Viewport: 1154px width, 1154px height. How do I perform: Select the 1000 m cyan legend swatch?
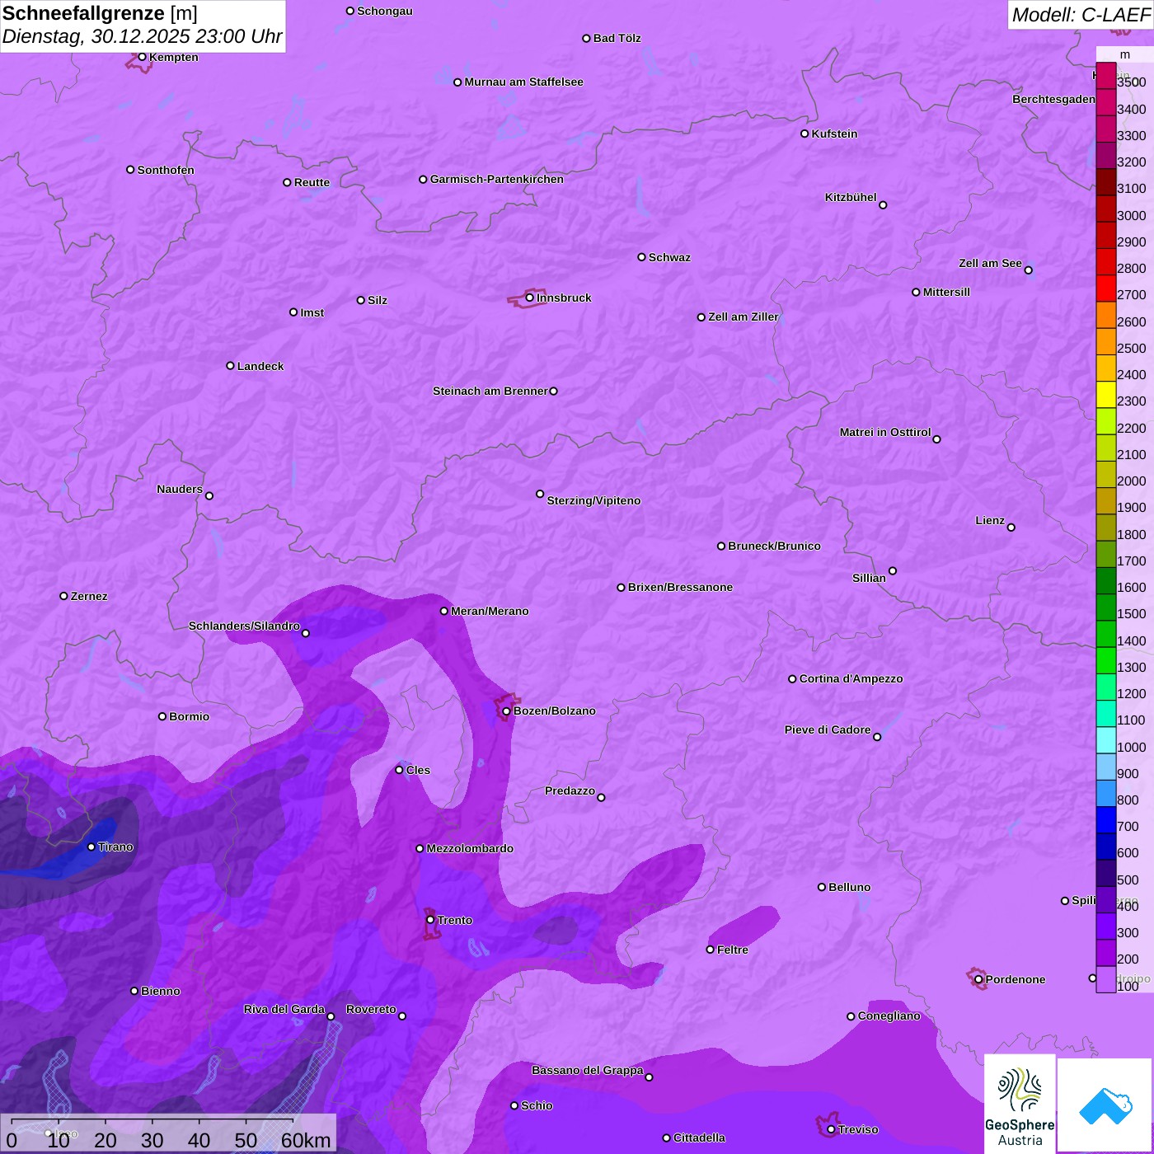[x=1106, y=740]
